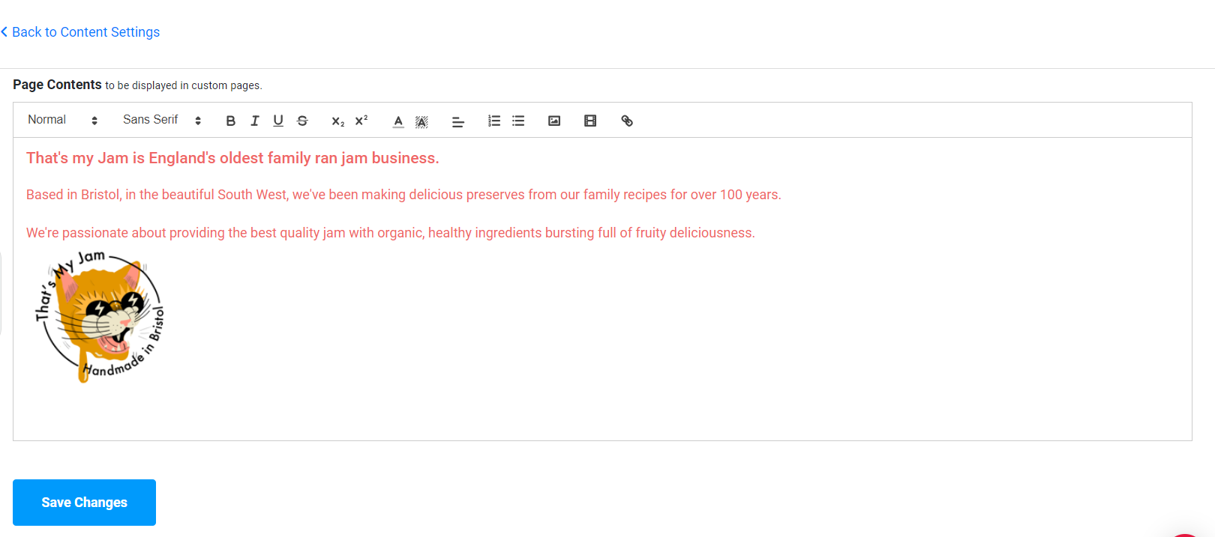Insert an ordered numbered list

click(494, 121)
